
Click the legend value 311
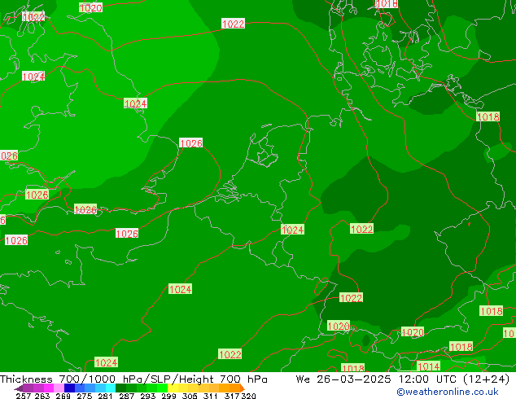pos(210,396)
